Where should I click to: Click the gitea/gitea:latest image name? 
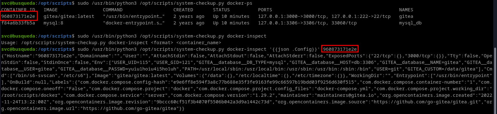(69, 16)
